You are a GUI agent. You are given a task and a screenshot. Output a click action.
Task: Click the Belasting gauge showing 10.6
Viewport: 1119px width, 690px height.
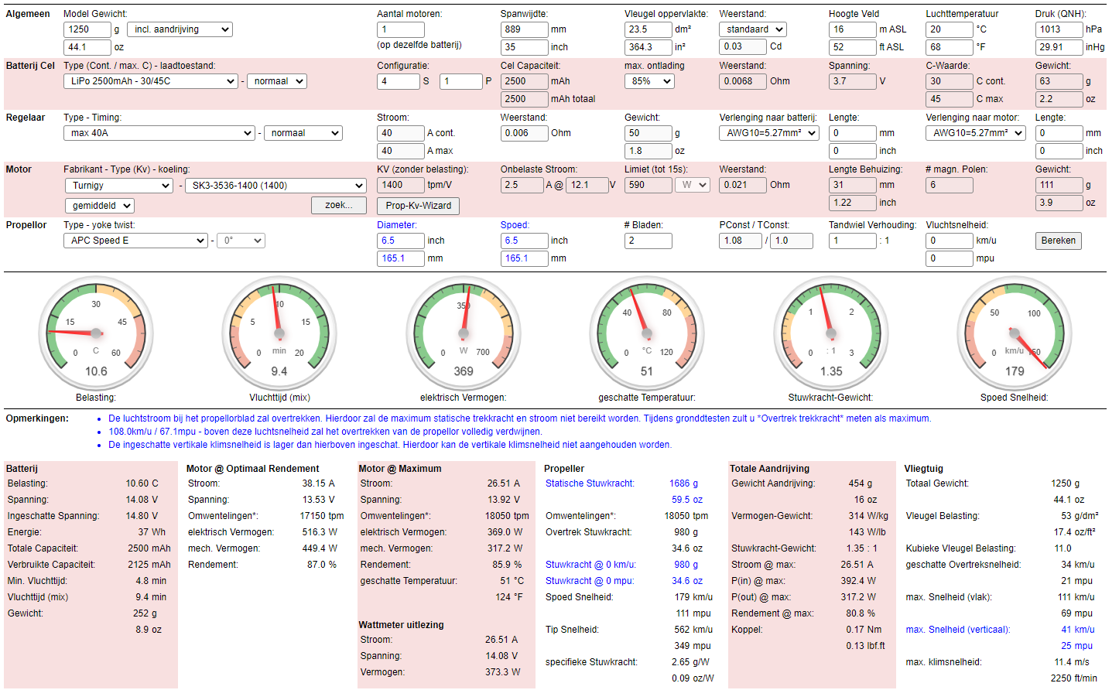(x=96, y=333)
